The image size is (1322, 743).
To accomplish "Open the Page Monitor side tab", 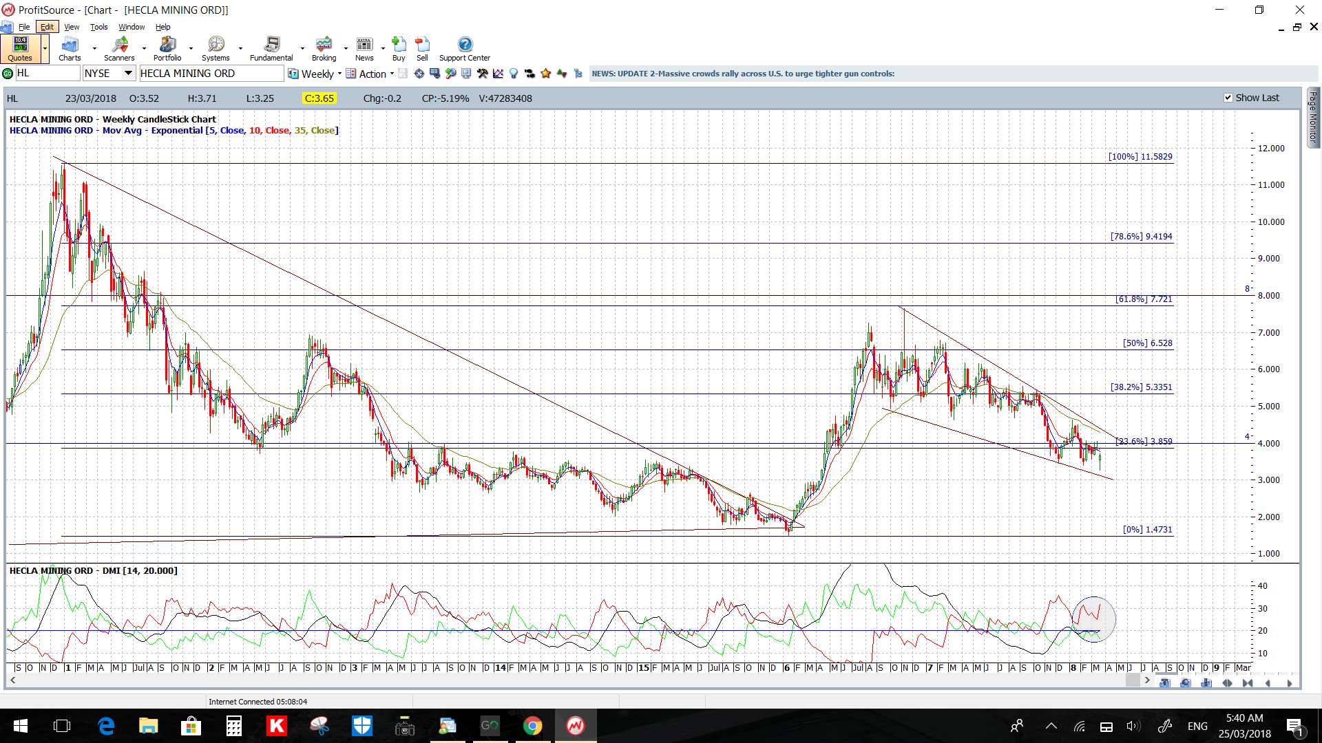I will pos(1313,117).
